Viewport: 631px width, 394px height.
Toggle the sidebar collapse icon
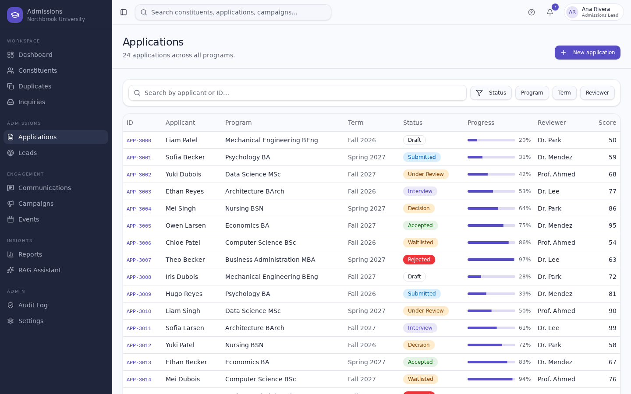pyautogui.click(x=124, y=12)
